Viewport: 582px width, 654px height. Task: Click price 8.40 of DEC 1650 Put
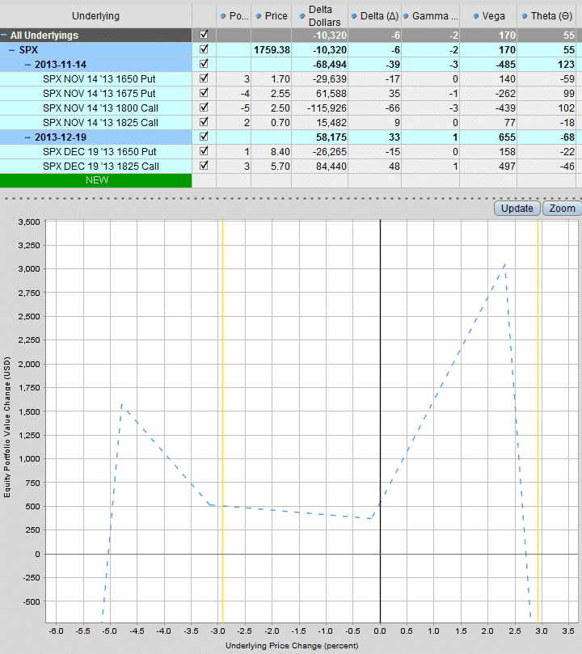[x=280, y=152]
